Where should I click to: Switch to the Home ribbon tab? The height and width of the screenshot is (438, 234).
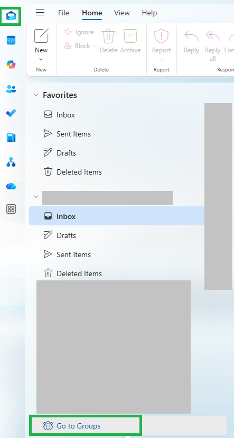point(92,13)
